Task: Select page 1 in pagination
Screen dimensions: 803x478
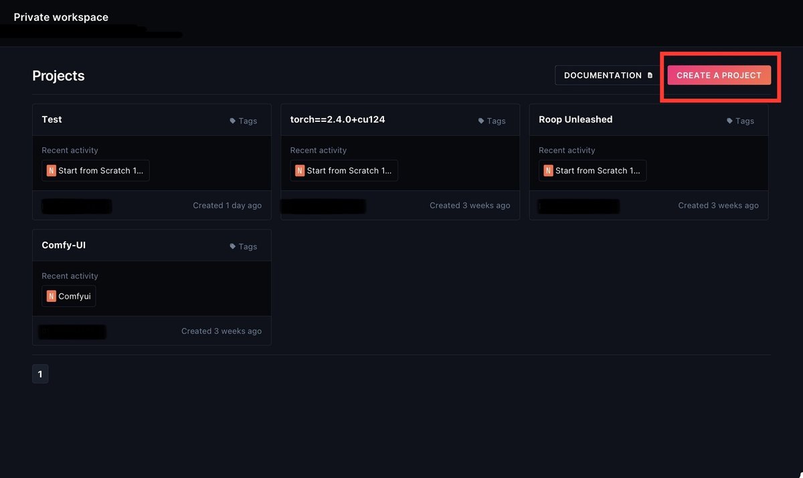Action: tap(40, 374)
